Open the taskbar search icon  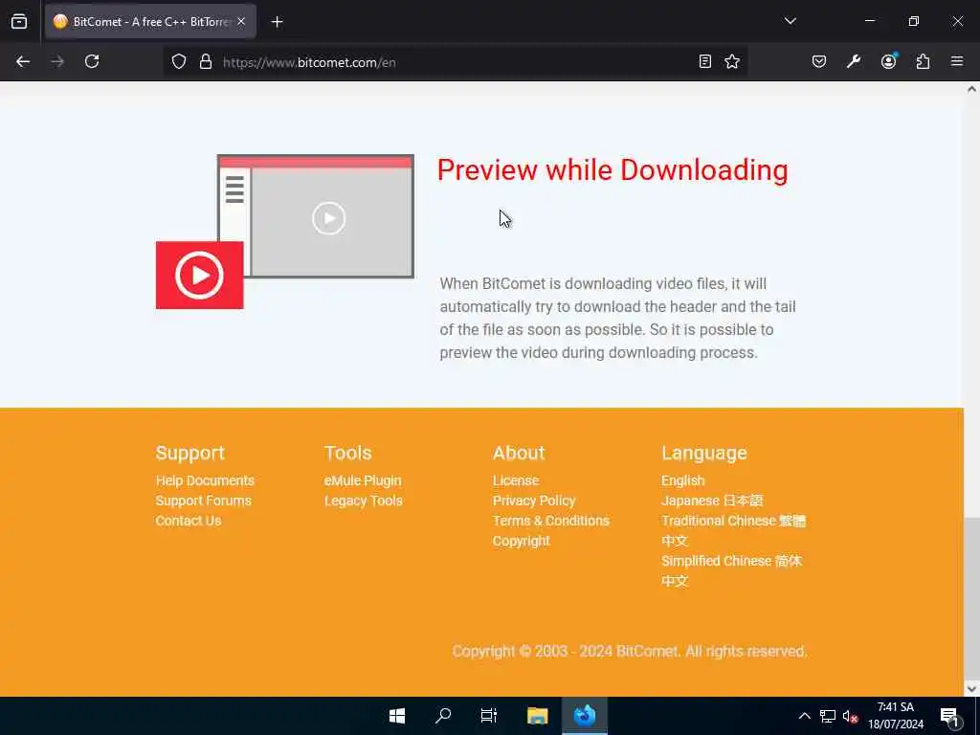[x=442, y=716]
